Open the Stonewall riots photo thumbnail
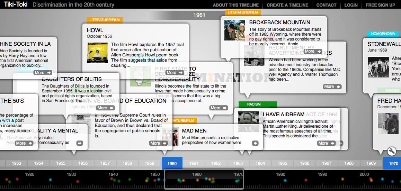Viewport: 401px width, 191px height. coord(378,67)
